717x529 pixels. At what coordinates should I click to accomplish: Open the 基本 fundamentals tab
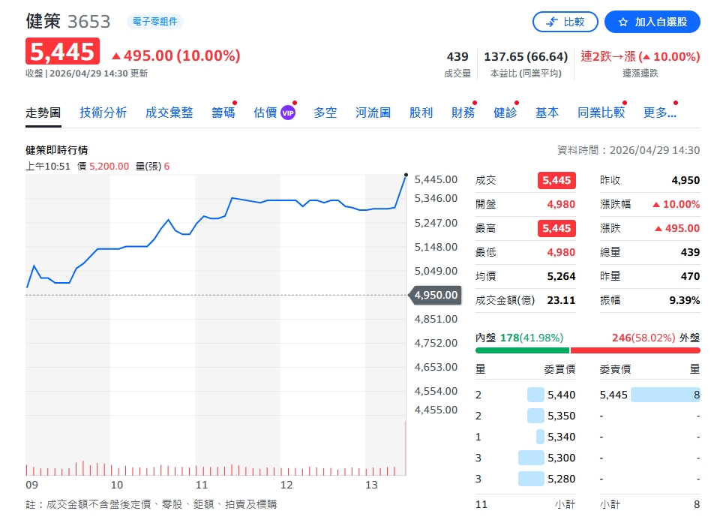pyautogui.click(x=547, y=111)
